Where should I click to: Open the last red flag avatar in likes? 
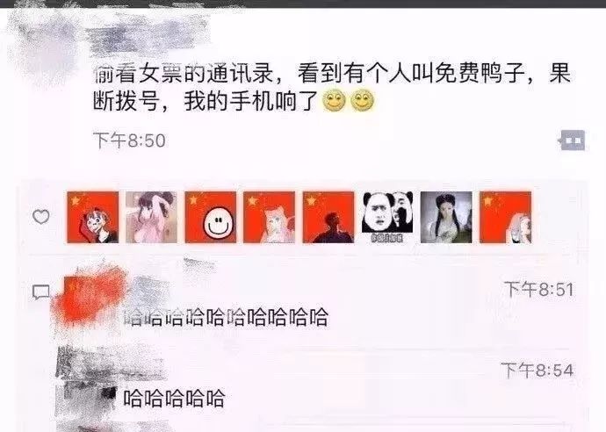(x=506, y=217)
